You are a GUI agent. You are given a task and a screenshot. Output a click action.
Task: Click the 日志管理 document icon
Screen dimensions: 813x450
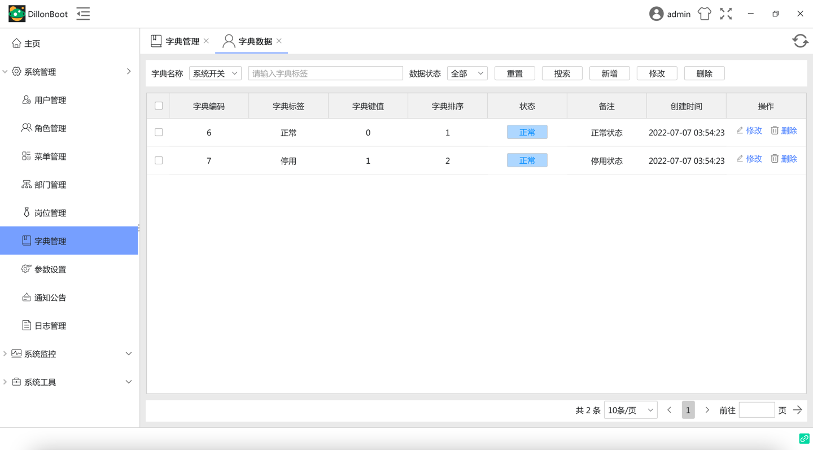[27, 325]
